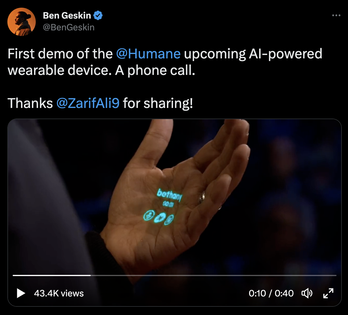Screen dimensions: 348x315
Task: Click the Ben Geskin display name
Action: pos(67,16)
